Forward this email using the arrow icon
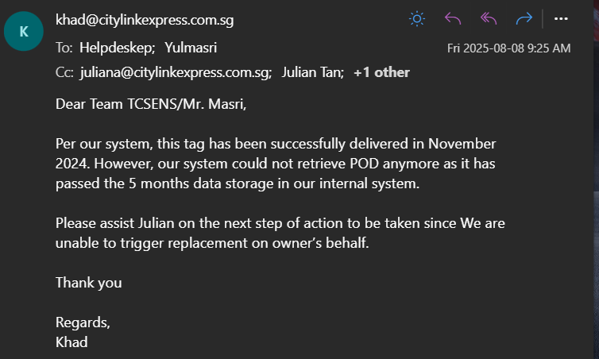The width and height of the screenshot is (599, 359). [x=524, y=18]
